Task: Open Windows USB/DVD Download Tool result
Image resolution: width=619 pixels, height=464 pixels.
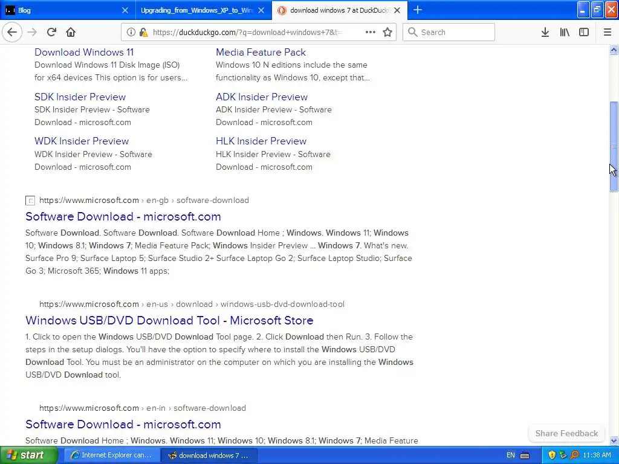Action: tap(169, 320)
